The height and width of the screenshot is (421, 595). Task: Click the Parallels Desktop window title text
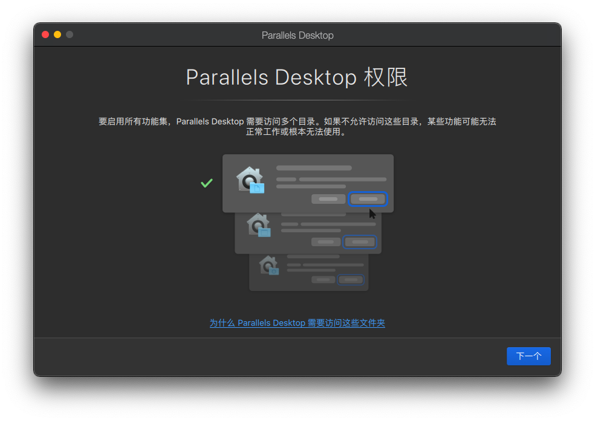[297, 35]
